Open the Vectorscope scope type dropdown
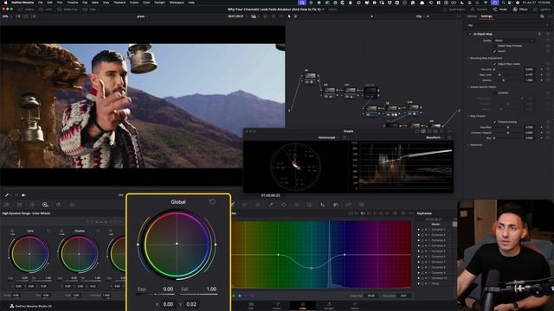 tap(329, 137)
